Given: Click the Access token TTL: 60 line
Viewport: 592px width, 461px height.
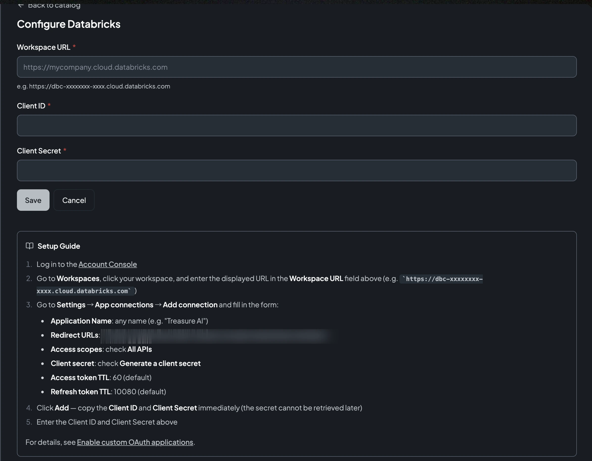Looking at the screenshot, I should pos(101,377).
